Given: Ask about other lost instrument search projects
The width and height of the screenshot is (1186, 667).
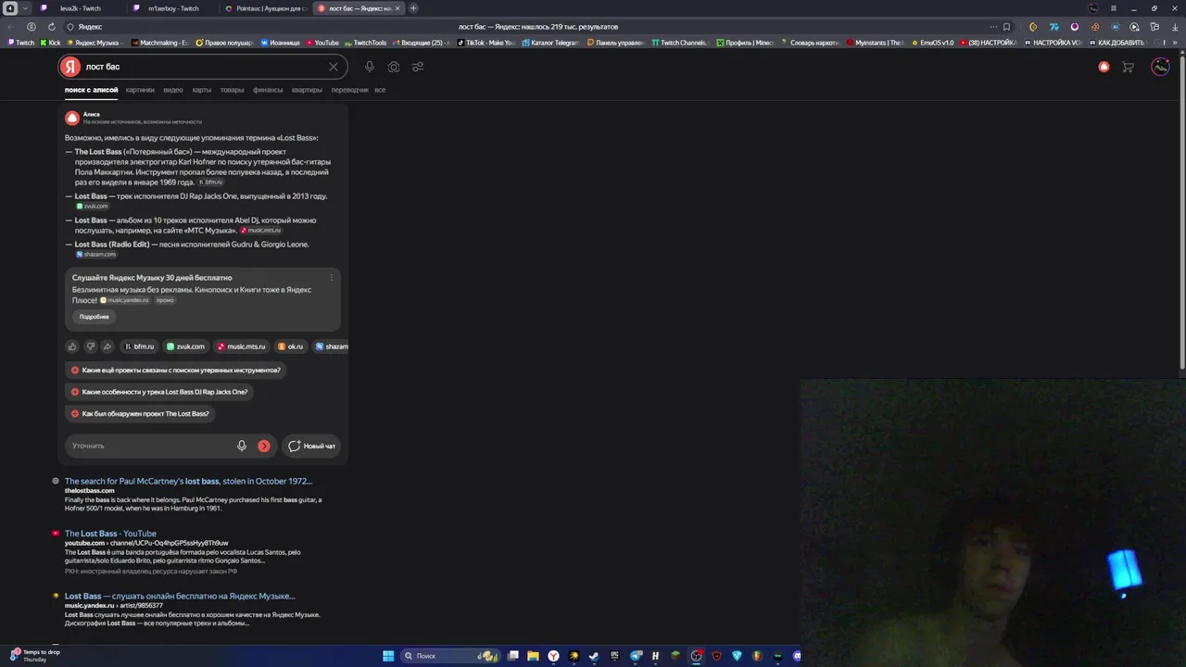Looking at the screenshot, I should pyautogui.click(x=175, y=370).
